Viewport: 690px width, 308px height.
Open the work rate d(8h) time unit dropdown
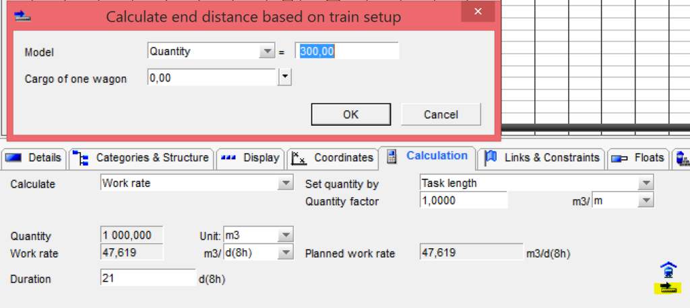[258, 253]
